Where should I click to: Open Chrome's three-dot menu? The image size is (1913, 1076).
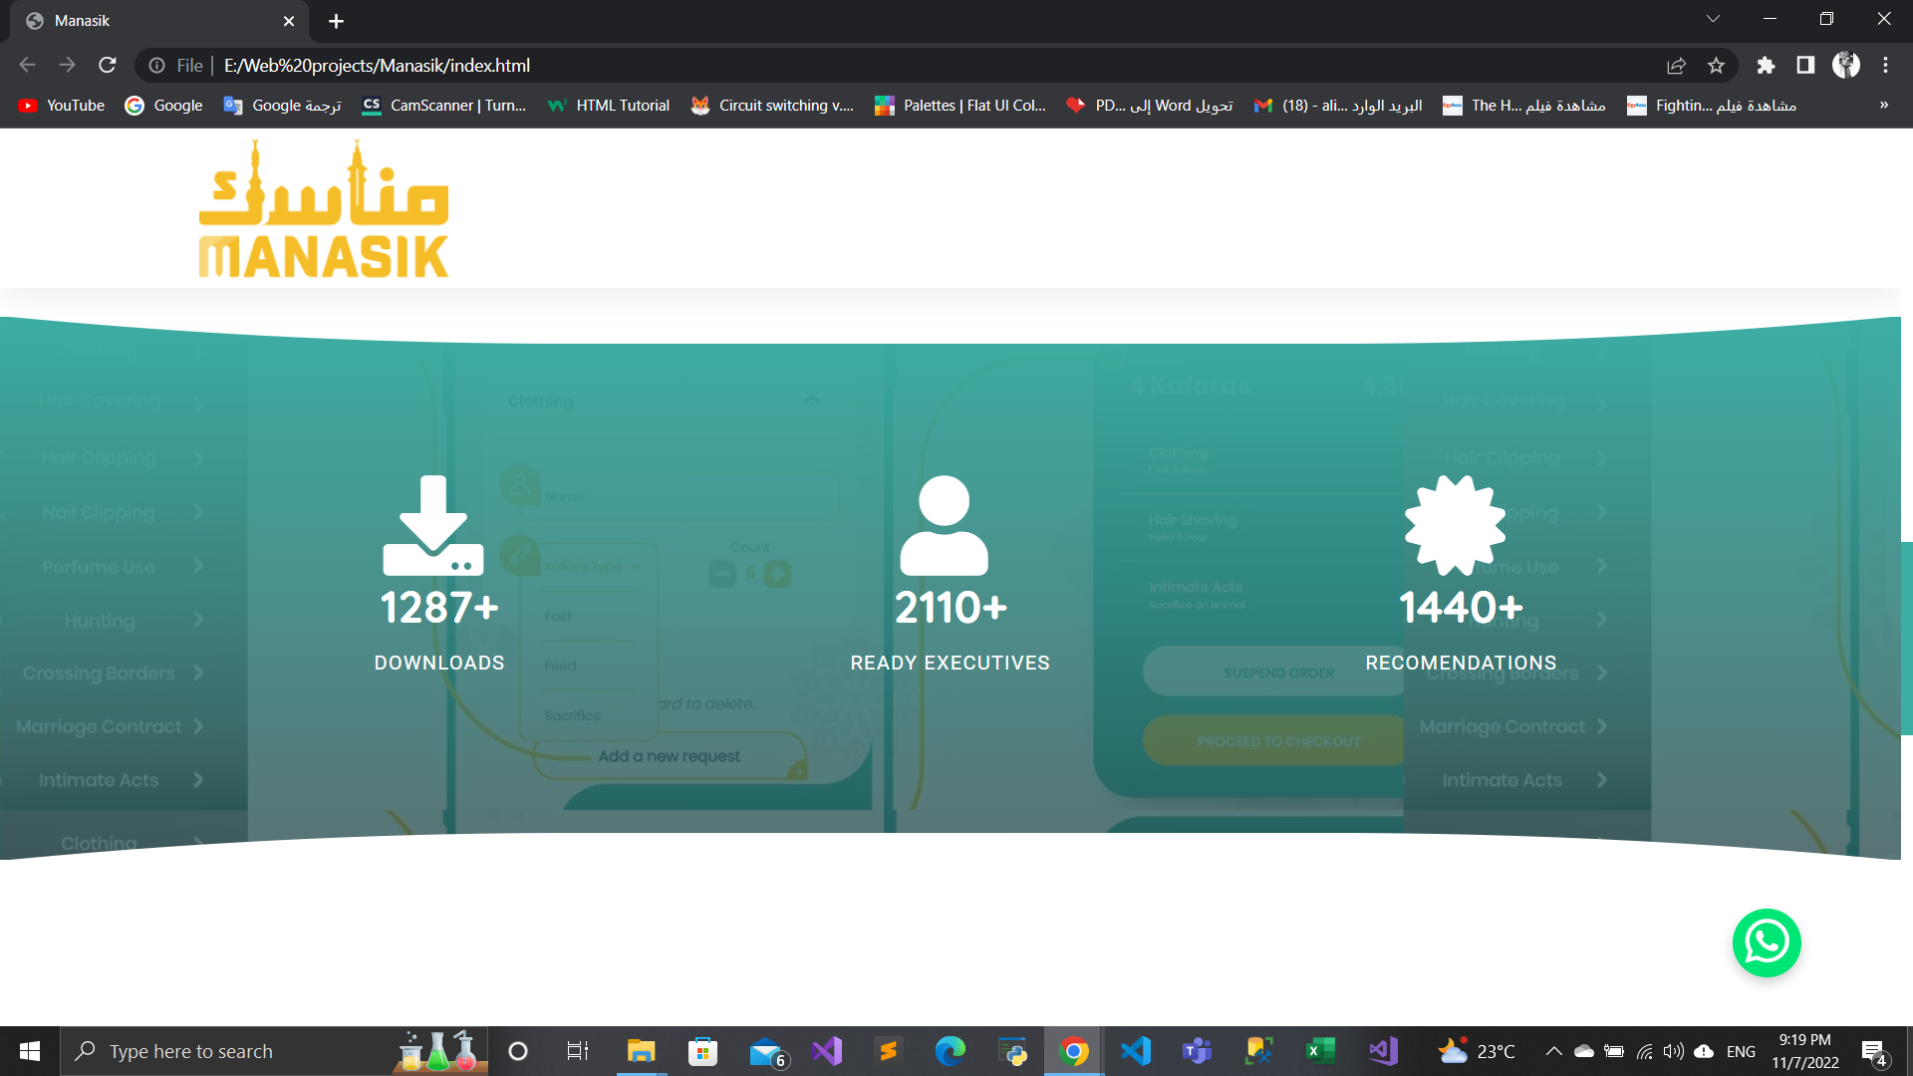pyautogui.click(x=1885, y=65)
